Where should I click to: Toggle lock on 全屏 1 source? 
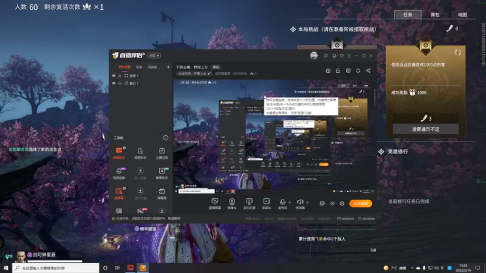click(120, 75)
